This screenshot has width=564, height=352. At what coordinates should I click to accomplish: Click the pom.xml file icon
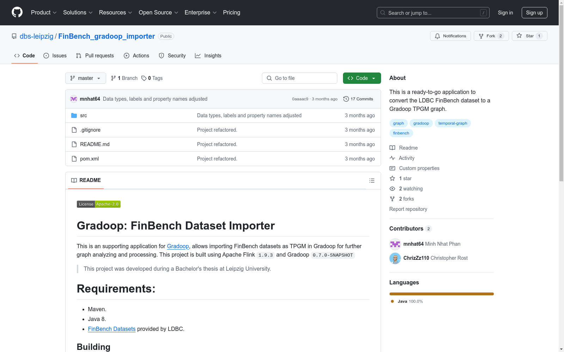74,159
